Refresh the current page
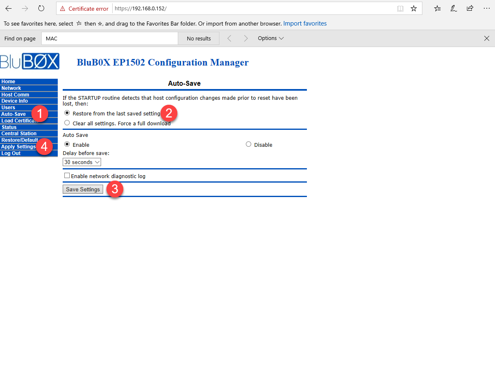The height and width of the screenshot is (371, 495). pos(41,8)
